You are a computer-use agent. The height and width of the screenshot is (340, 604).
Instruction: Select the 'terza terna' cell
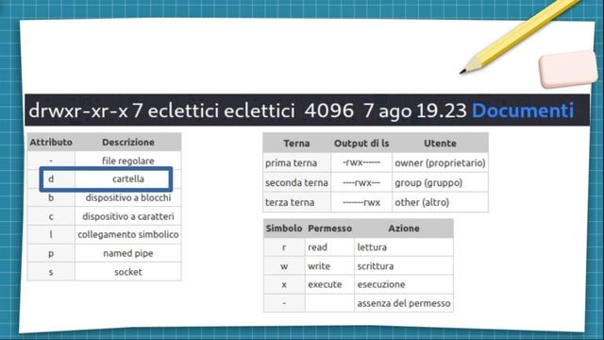click(296, 202)
